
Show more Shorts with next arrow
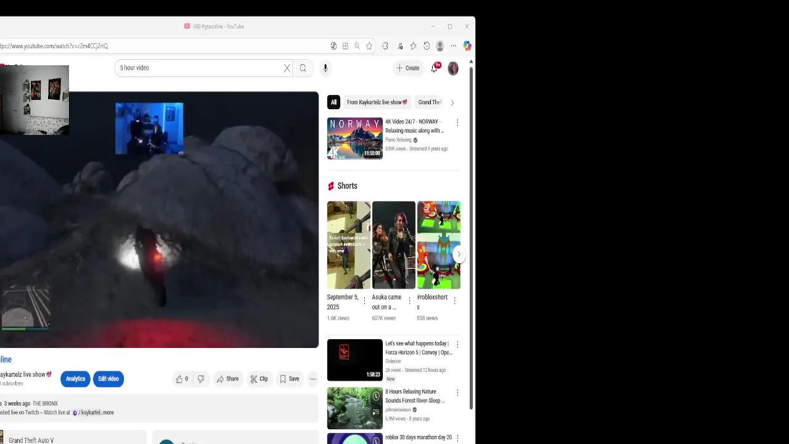click(458, 254)
